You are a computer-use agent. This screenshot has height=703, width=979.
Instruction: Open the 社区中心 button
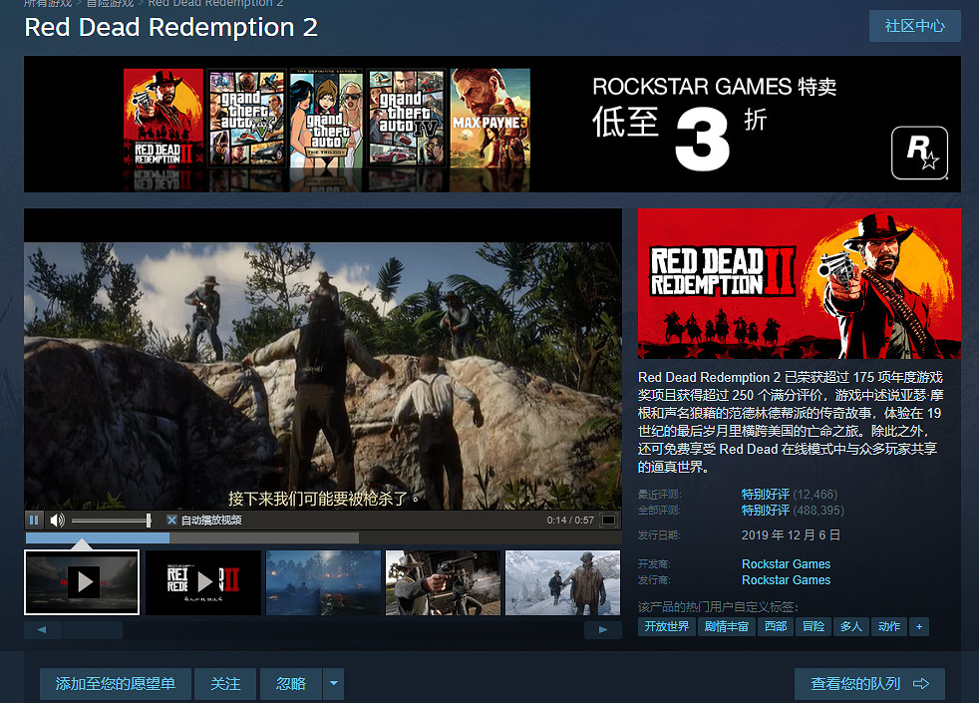(x=914, y=26)
